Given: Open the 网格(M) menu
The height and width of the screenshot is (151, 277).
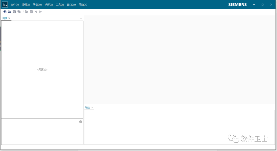Looking at the screenshot, I should tap(37, 5).
